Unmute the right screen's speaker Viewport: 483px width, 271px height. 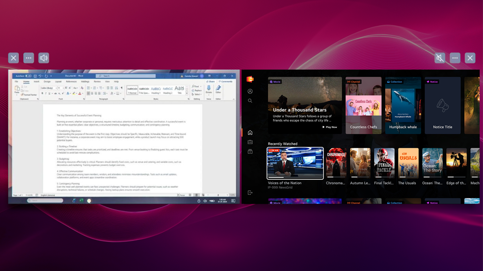440,58
